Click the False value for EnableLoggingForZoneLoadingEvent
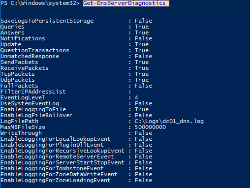Viewport: 250px width, 188px height. point(144,180)
